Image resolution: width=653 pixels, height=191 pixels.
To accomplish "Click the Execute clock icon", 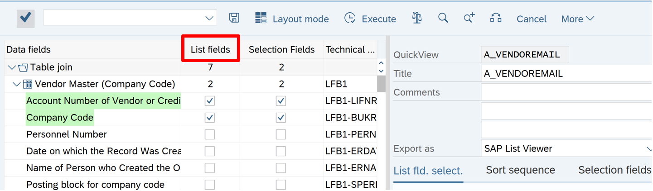I will (349, 19).
